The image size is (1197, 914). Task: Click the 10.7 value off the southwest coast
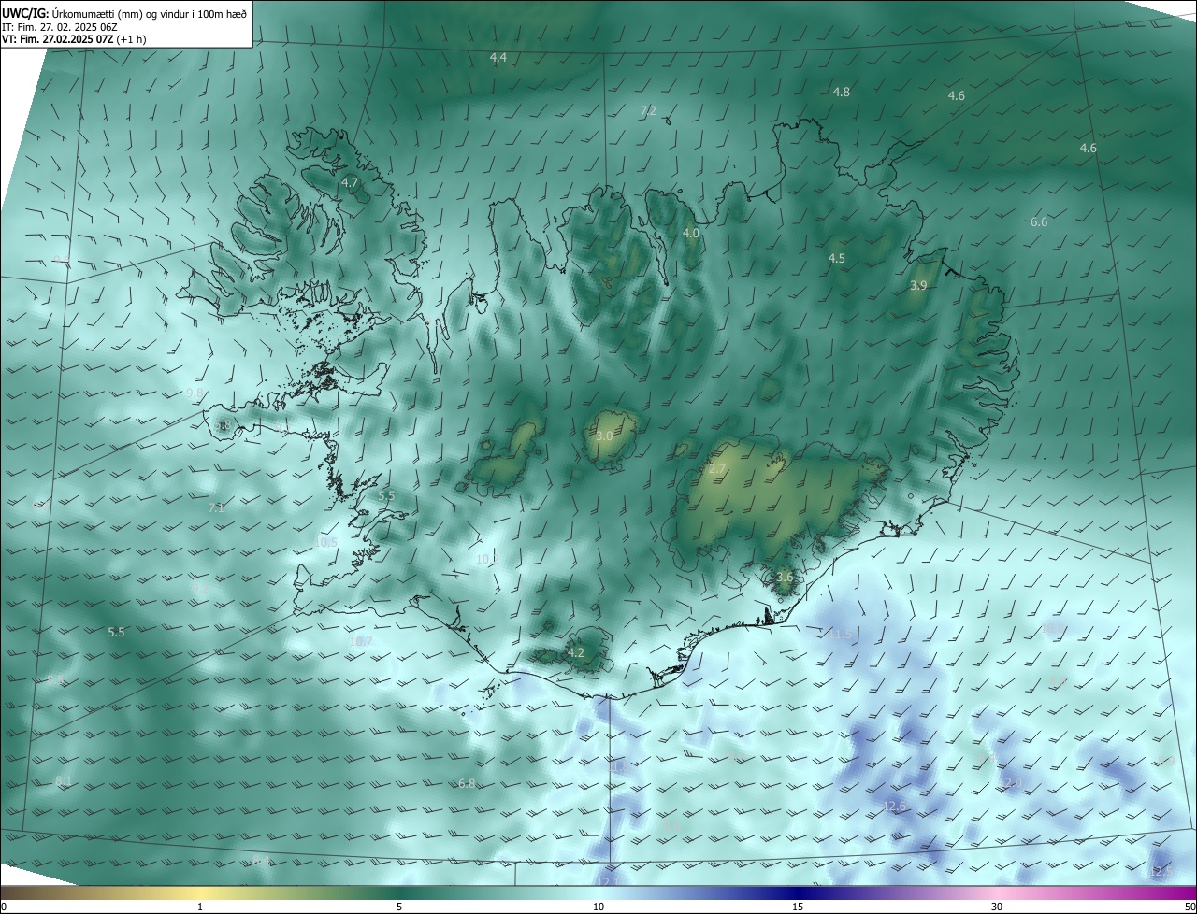pos(361,642)
